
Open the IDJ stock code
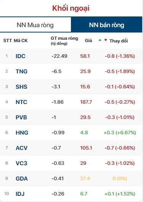(x=20, y=194)
